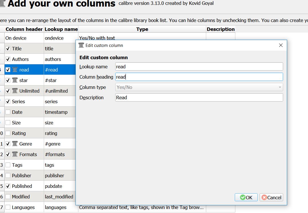
Task: Open the Column type dropdown
Action: (199, 87)
